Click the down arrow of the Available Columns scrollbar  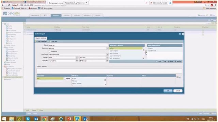click(x=143, y=59)
